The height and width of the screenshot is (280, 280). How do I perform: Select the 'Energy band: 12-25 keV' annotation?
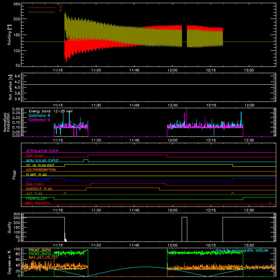[x=51, y=111]
